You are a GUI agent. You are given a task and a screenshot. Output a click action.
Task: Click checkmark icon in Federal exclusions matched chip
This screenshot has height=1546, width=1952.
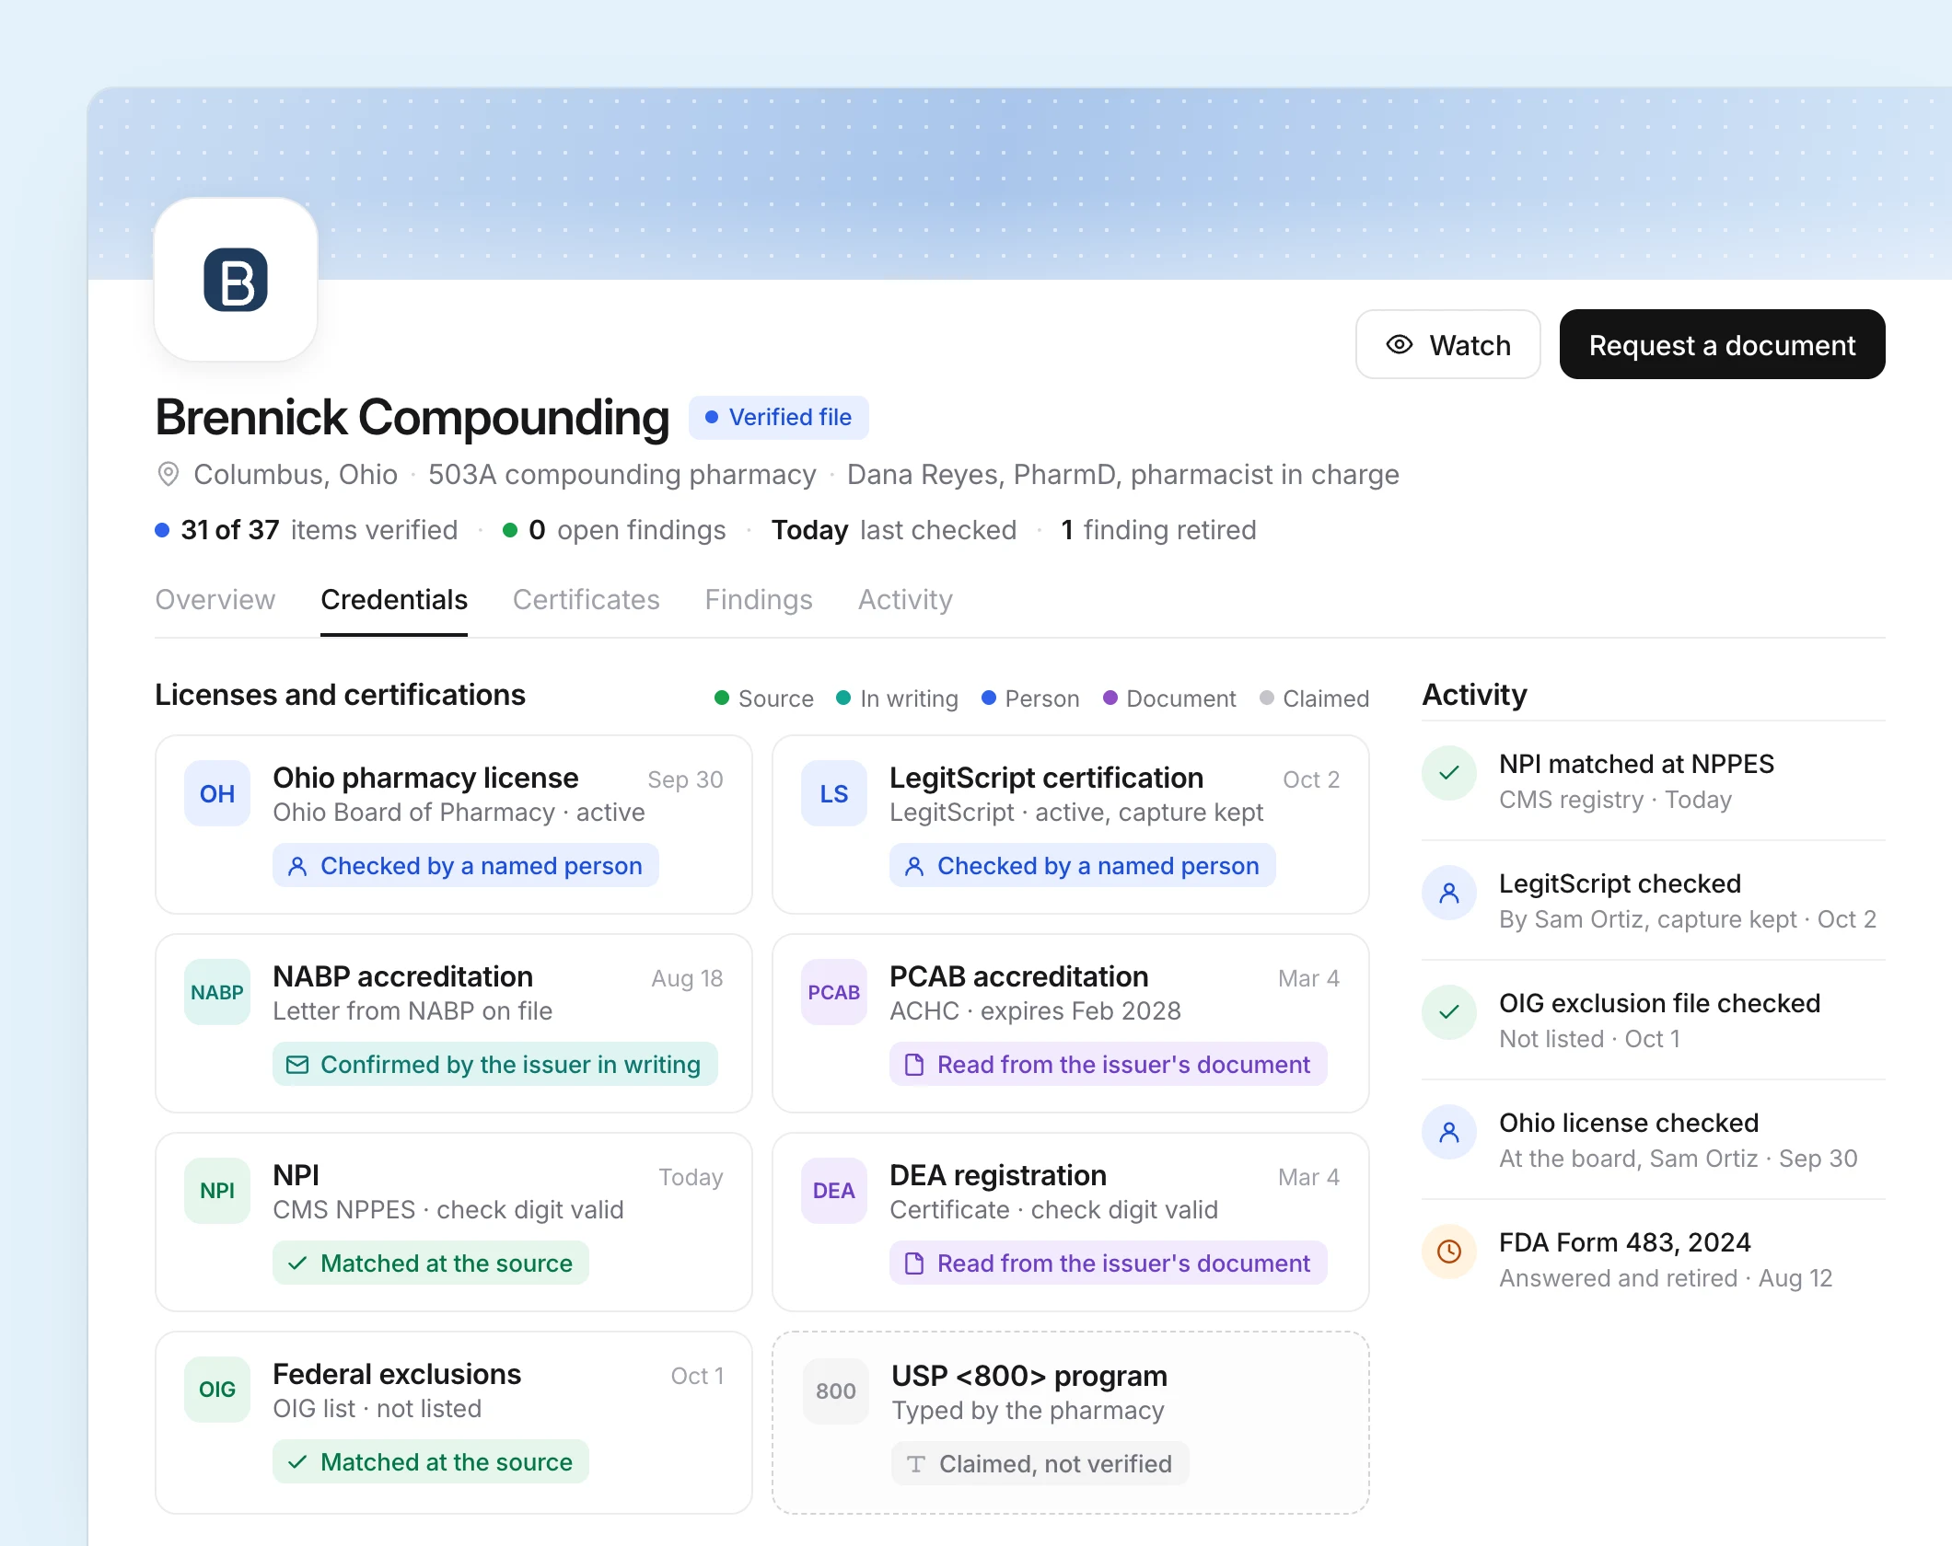pos(297,1462)
